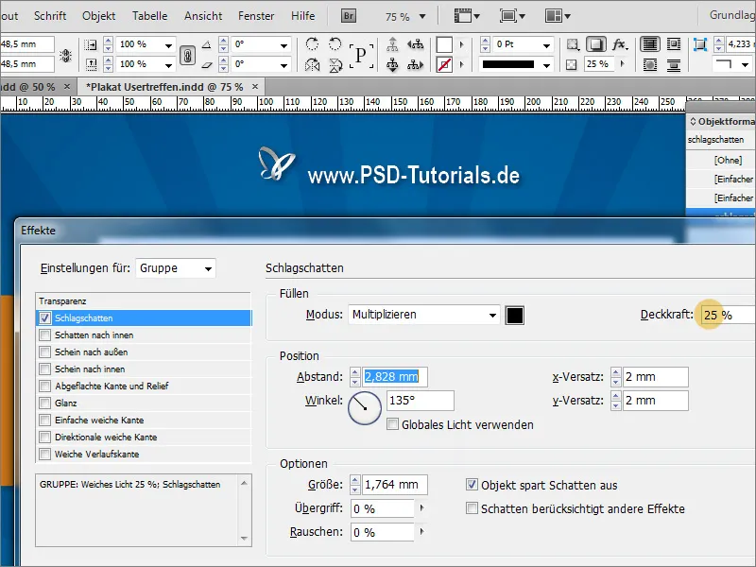Enable the Glanz checkbox
The height and width of the screenshot is (567, 756).
coord(44,404)
